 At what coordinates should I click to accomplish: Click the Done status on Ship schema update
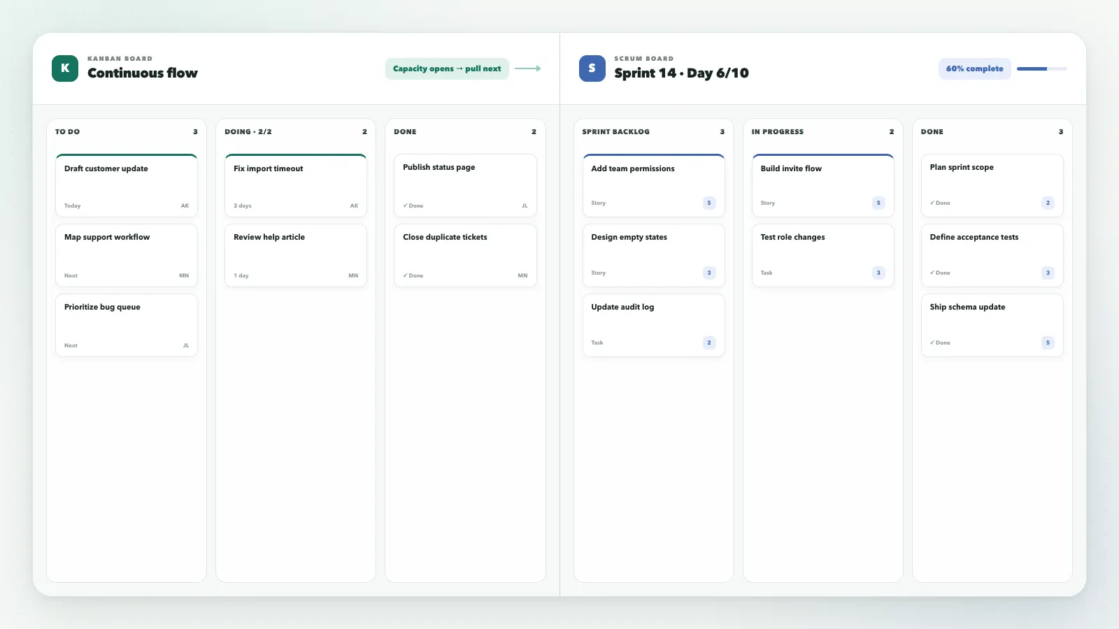tap(940, 342)
